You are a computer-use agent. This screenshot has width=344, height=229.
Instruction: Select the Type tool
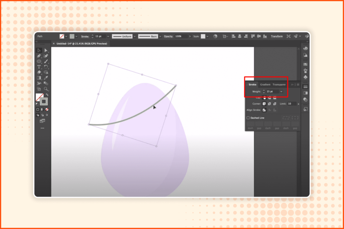38,66
